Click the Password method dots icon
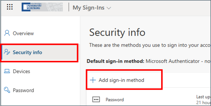This screenshot has height=106, width=211. pos(96,99)
